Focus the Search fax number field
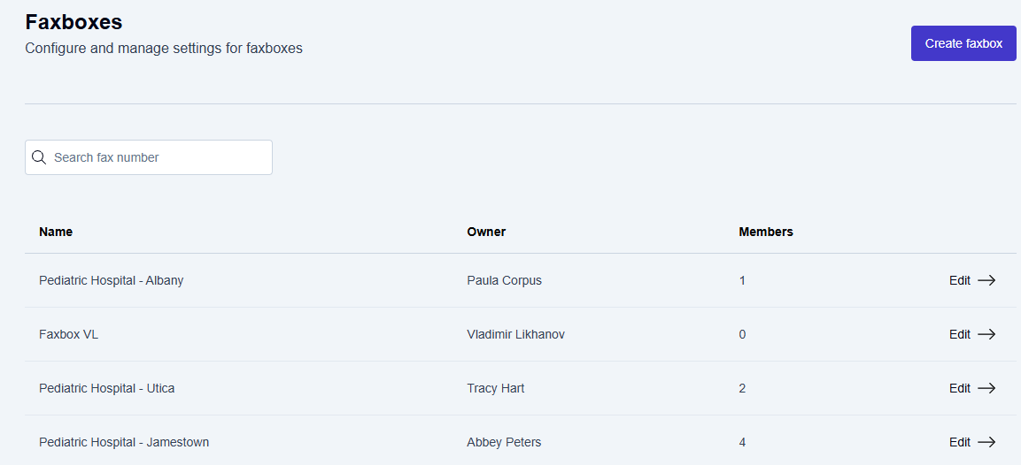1021x465 pixels. pos(159,157)
